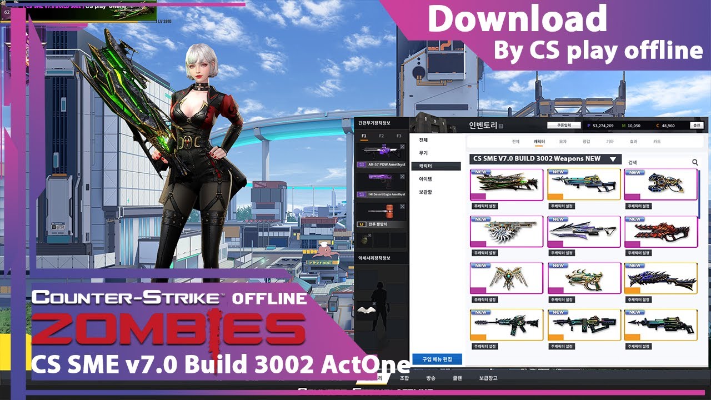
Task: Click the 악세서리장착정보 panel header
Action: point(374,258)
